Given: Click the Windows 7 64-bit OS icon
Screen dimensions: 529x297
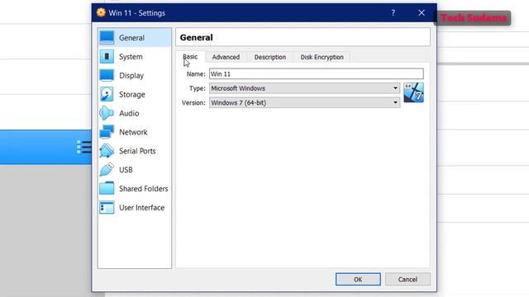Looking at the screenshot, I should coord(413,92).
